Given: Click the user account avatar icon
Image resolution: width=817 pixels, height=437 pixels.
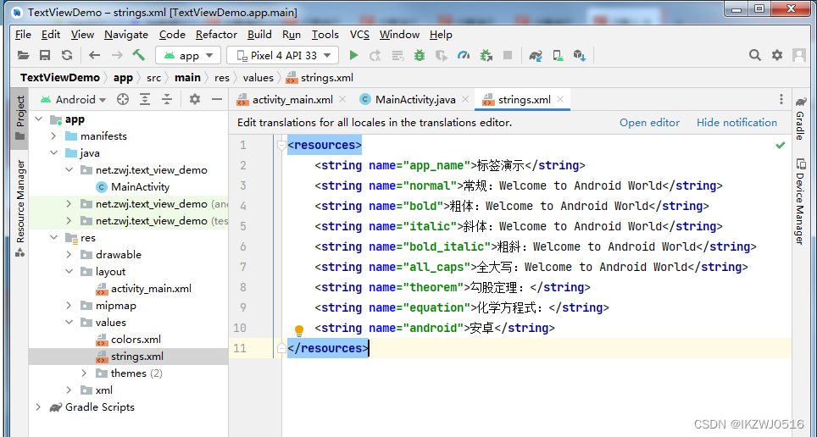Looking at the screenshot, I should [798, 55].
